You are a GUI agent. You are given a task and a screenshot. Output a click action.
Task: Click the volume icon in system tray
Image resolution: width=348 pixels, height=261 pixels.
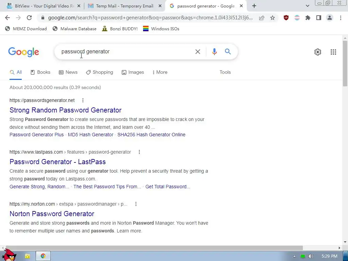pyautogui.click(x=311, y=256)
